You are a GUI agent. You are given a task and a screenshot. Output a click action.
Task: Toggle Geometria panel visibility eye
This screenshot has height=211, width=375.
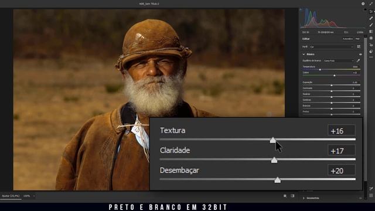[x=360, y=198]
